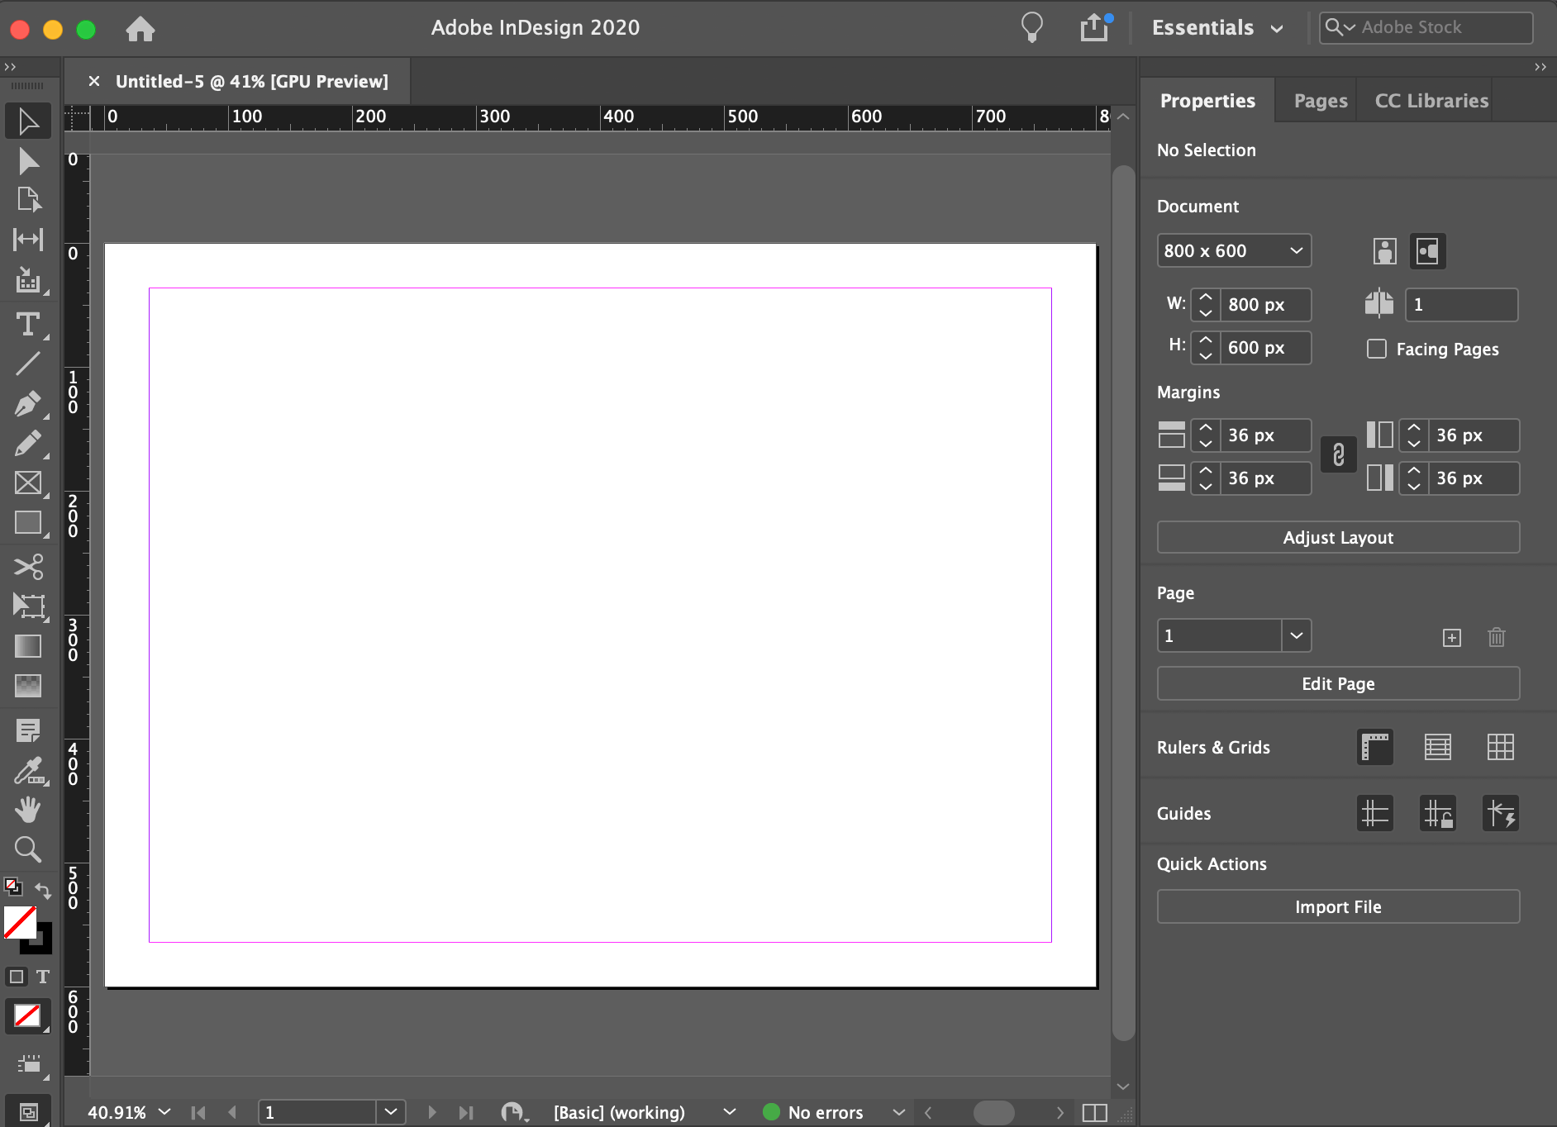
Task: Expand the toolbar double-arrow
Action: (x=10, y=67)
